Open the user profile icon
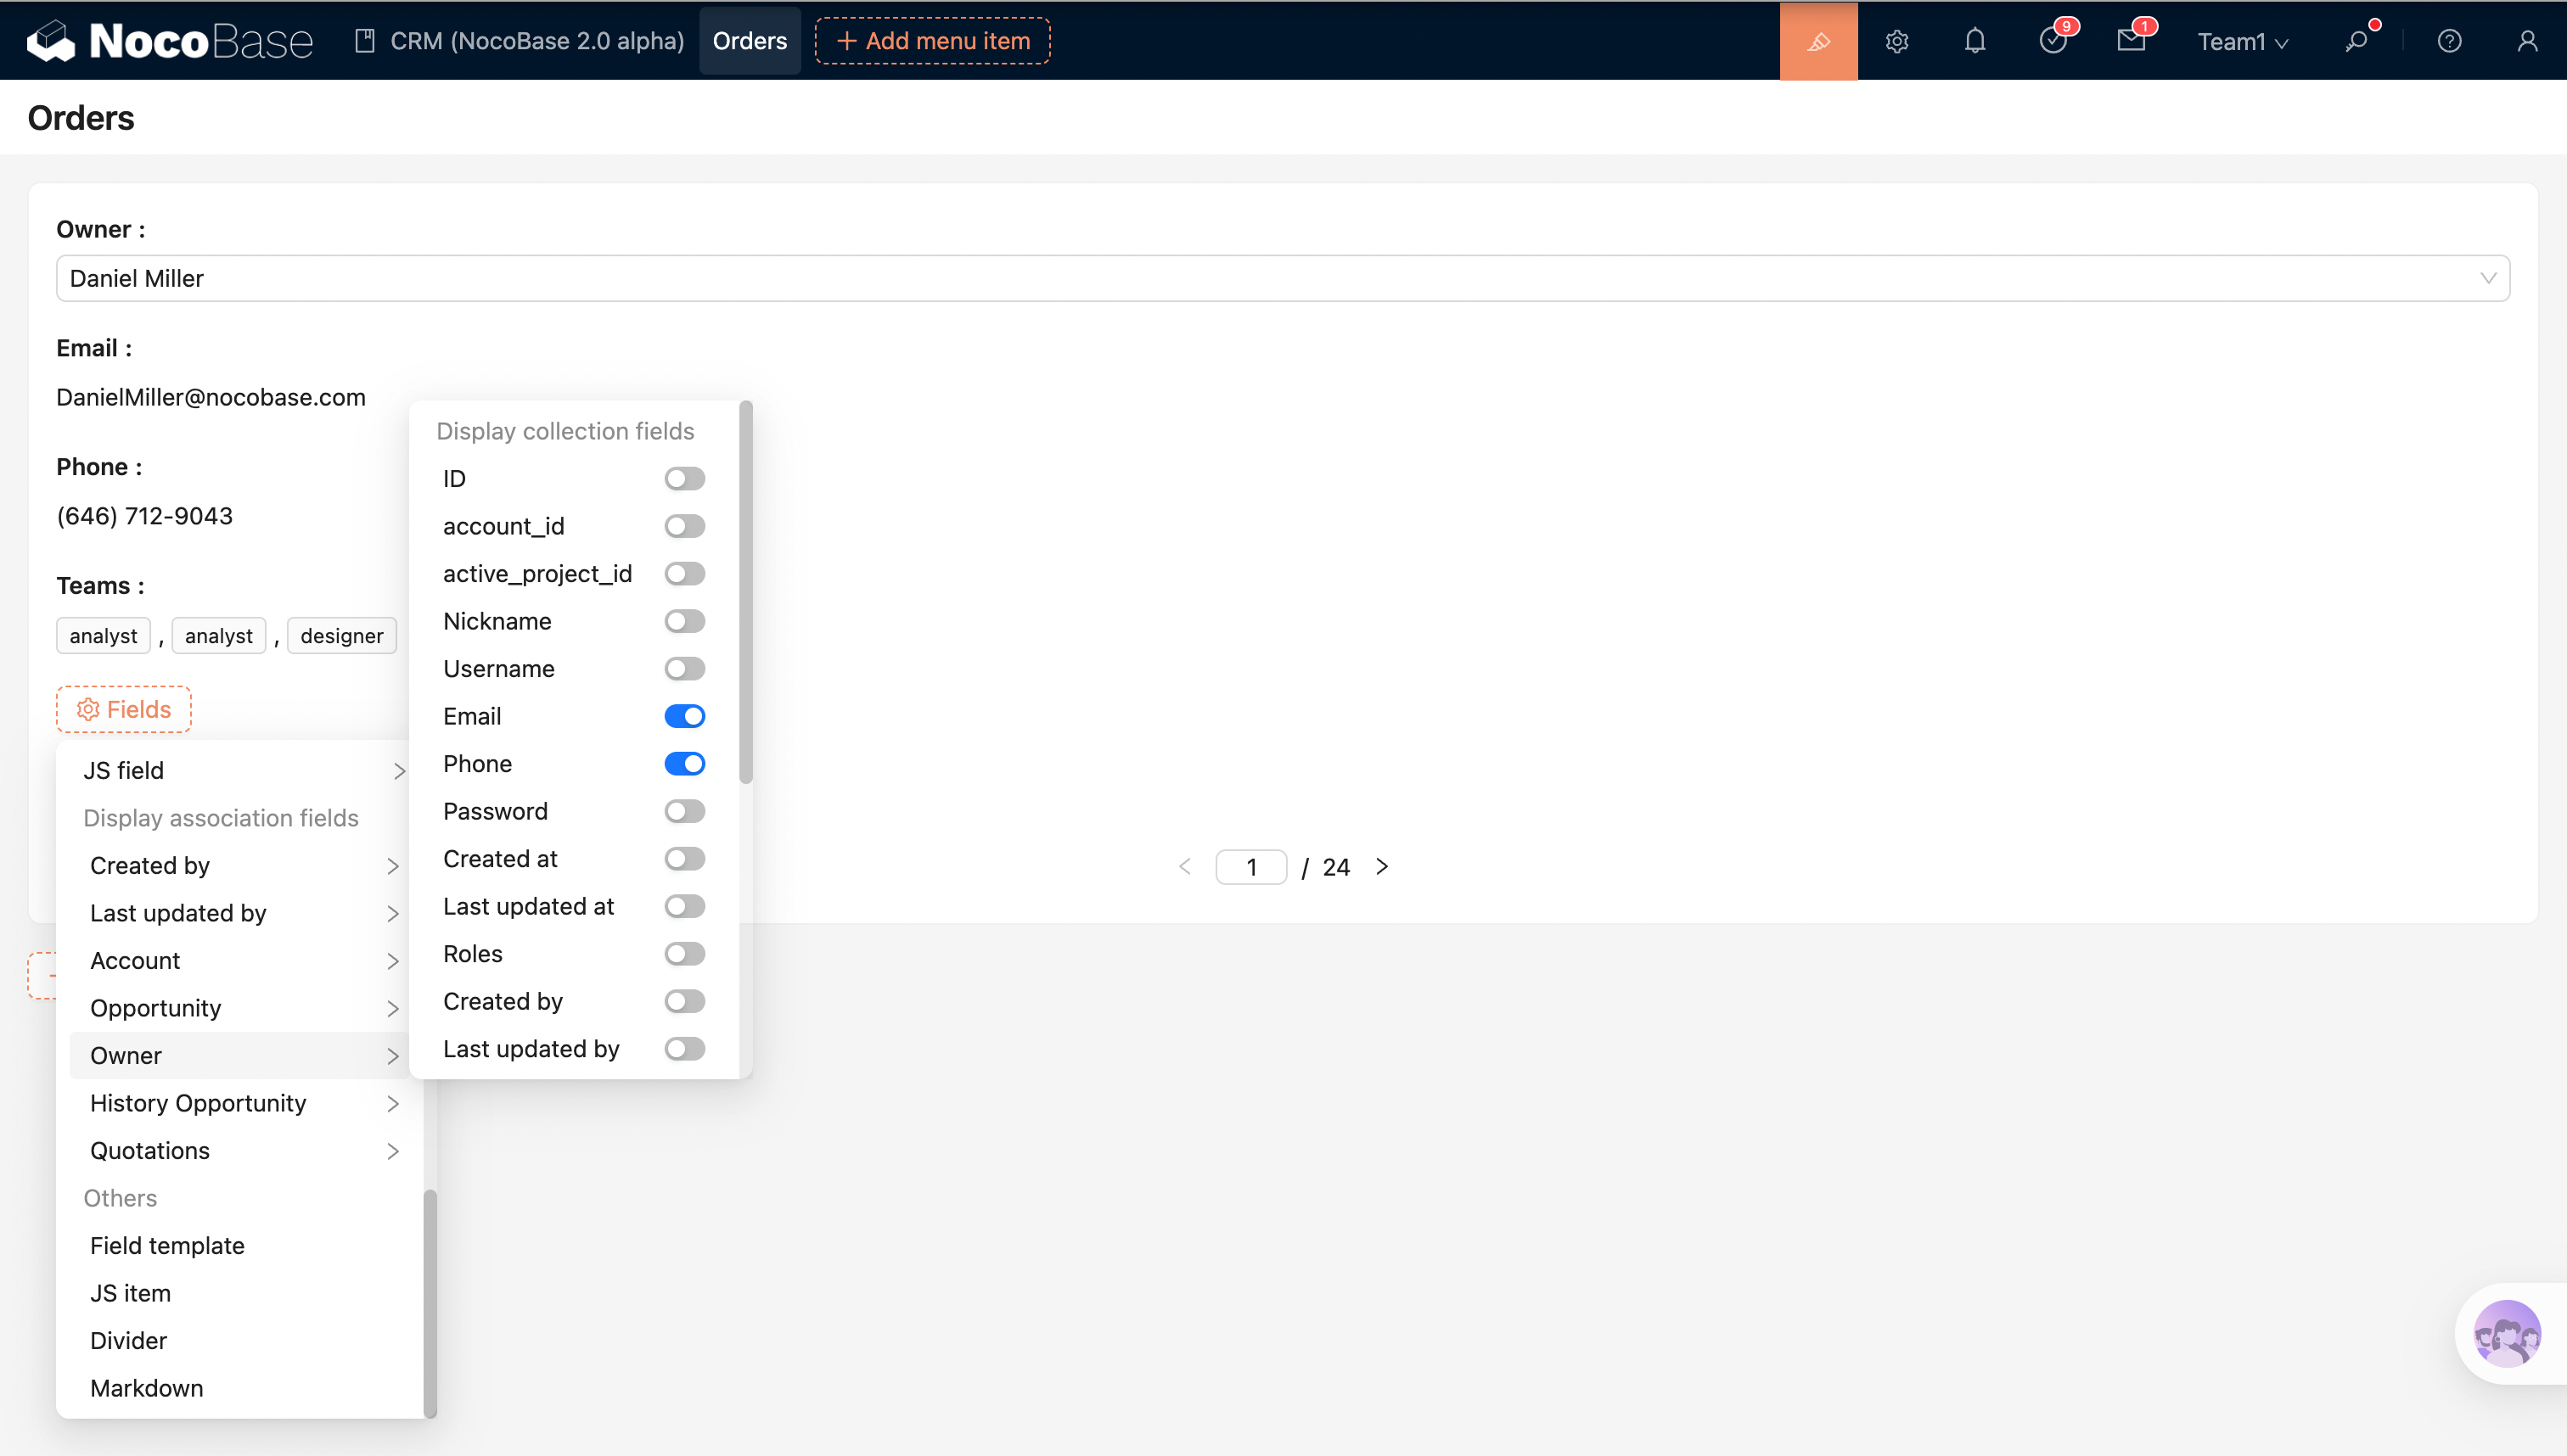 coord(2527,41)
